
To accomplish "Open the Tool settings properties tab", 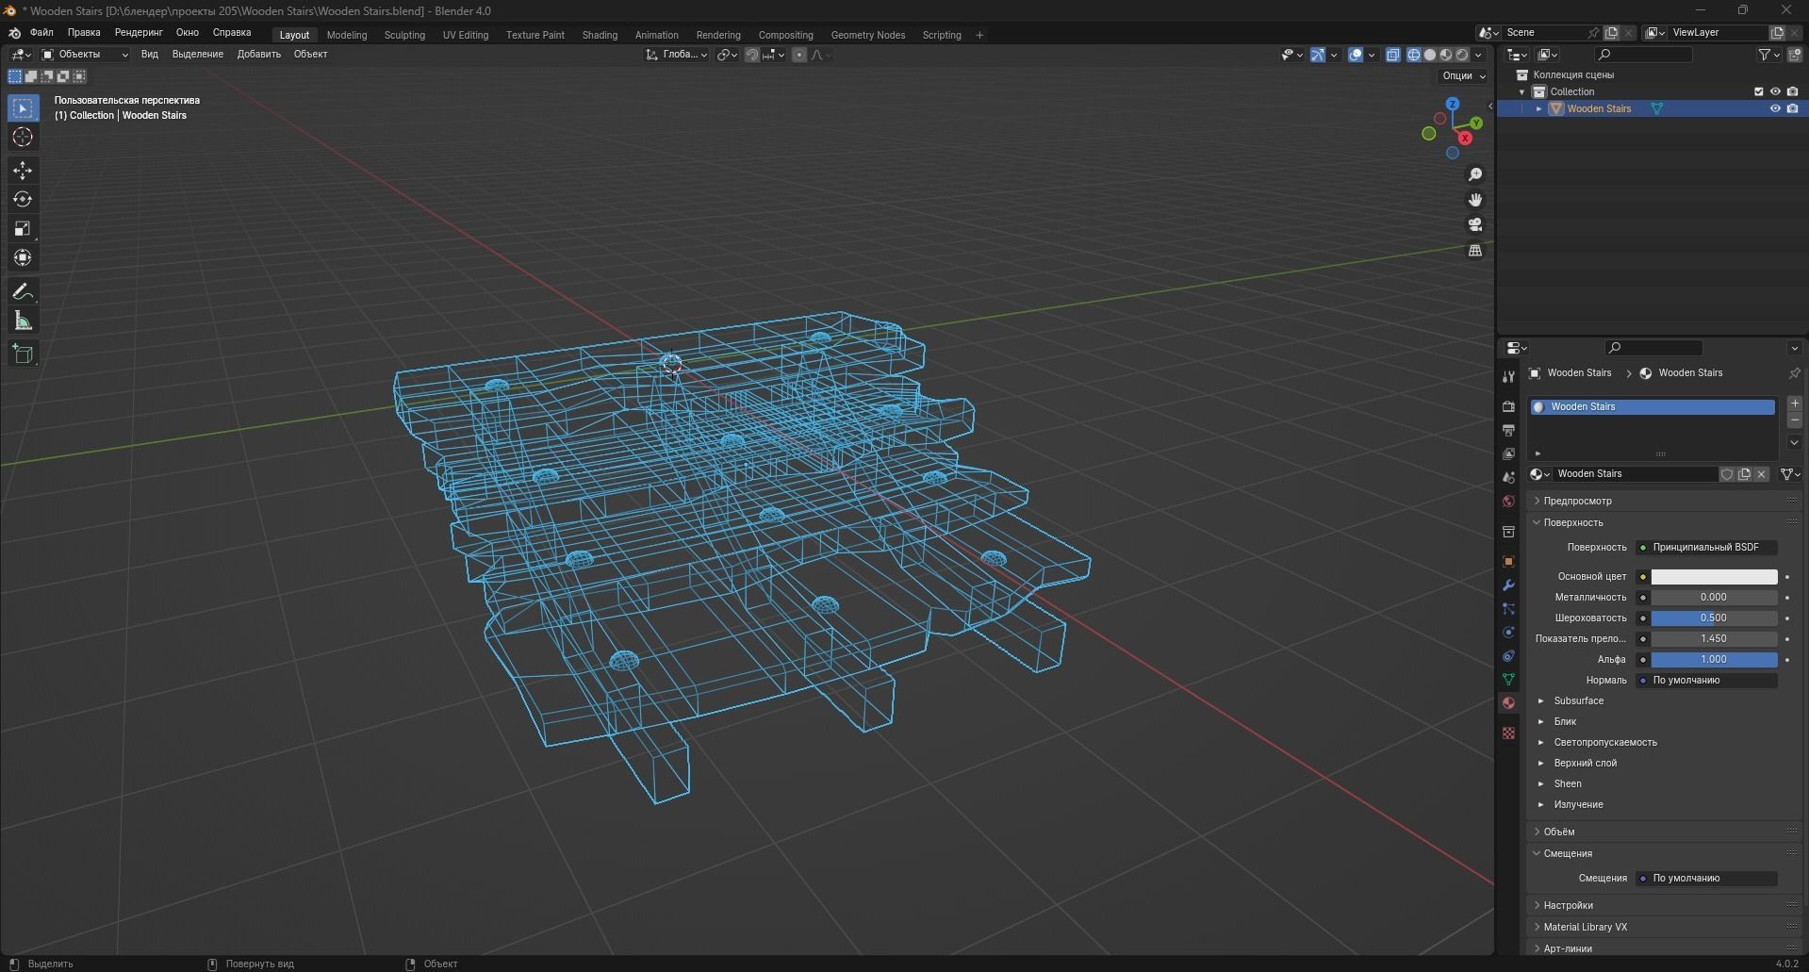I will [x=1508, y=376].
